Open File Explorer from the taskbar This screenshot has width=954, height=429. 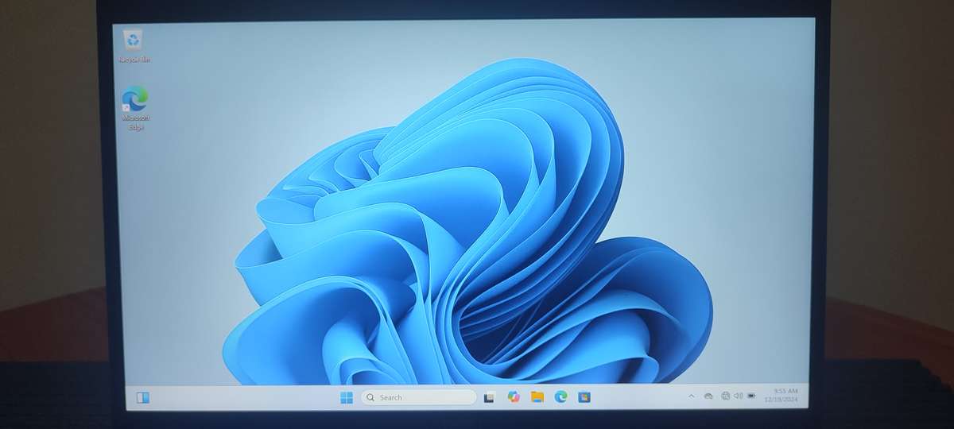coord(537,397)
